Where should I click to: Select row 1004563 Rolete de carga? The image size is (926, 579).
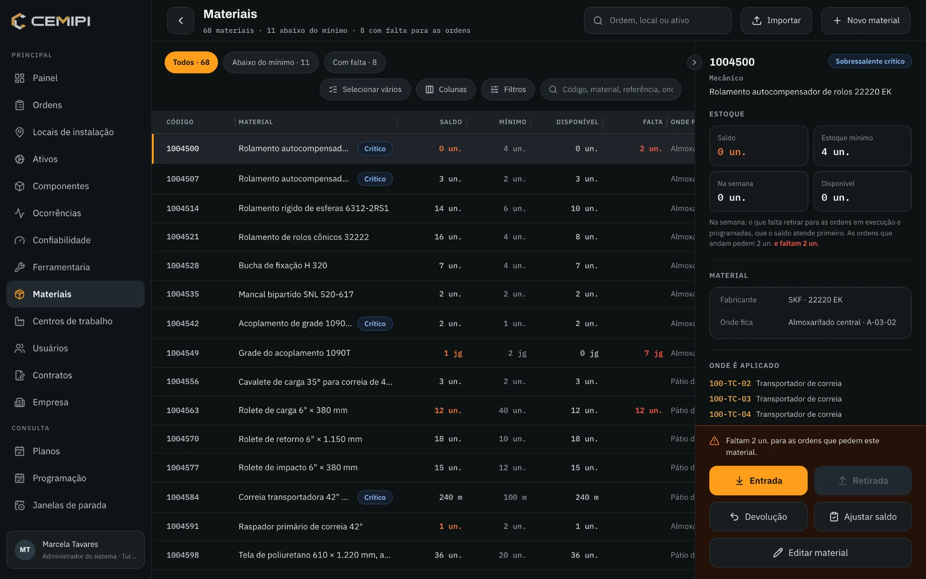423,410
